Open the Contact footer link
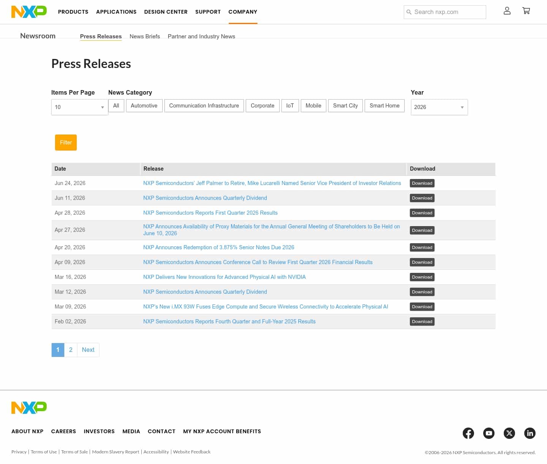Screen dimensions: 547x464 (x=161, y=431)
